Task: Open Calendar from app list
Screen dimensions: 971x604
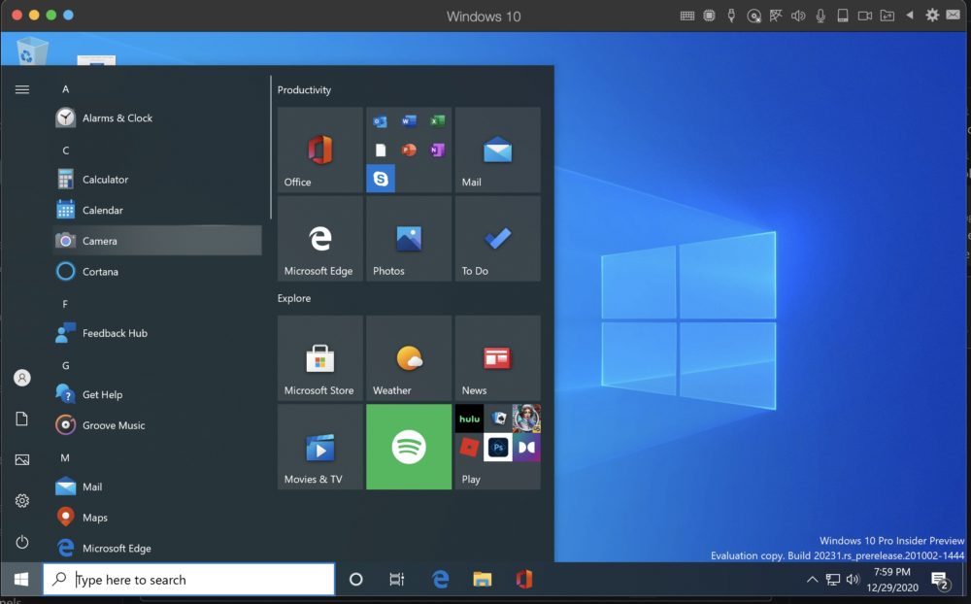Action: tap(157, 210)
